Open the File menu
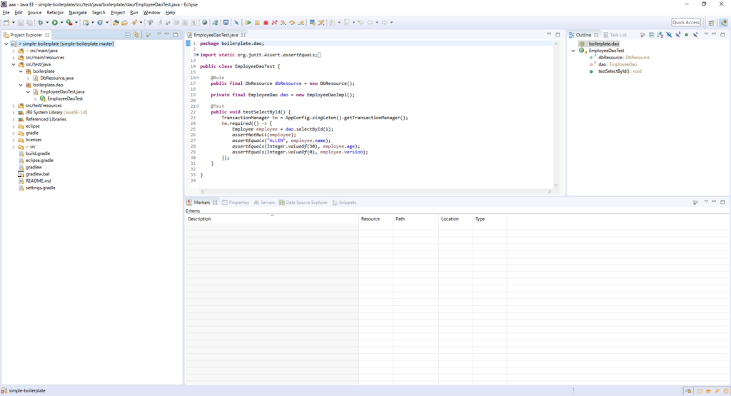Viewport: 731px width, 396px height. click(6, 13)
